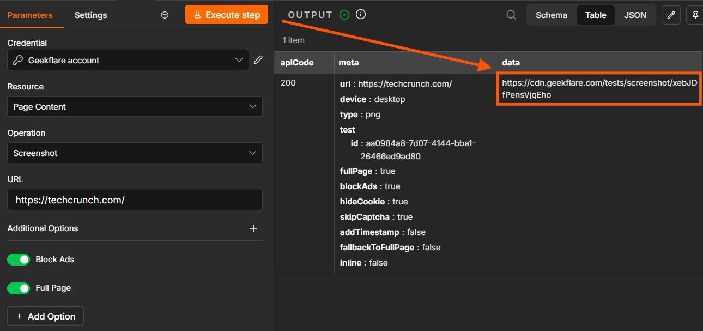Open the output info icon
The height and width of the screenshot is (331, 703).
(360, 15)
